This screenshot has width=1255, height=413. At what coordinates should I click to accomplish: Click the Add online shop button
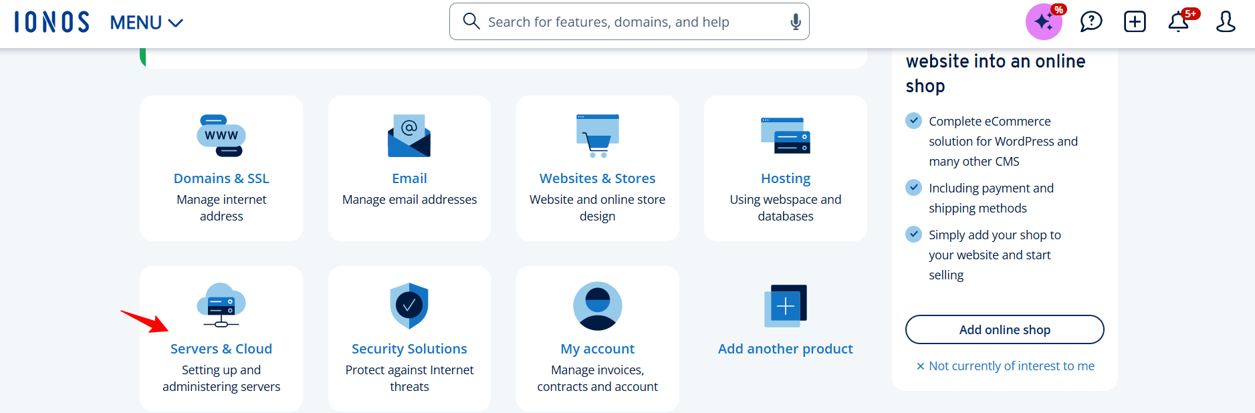[x=1004, y=329]
